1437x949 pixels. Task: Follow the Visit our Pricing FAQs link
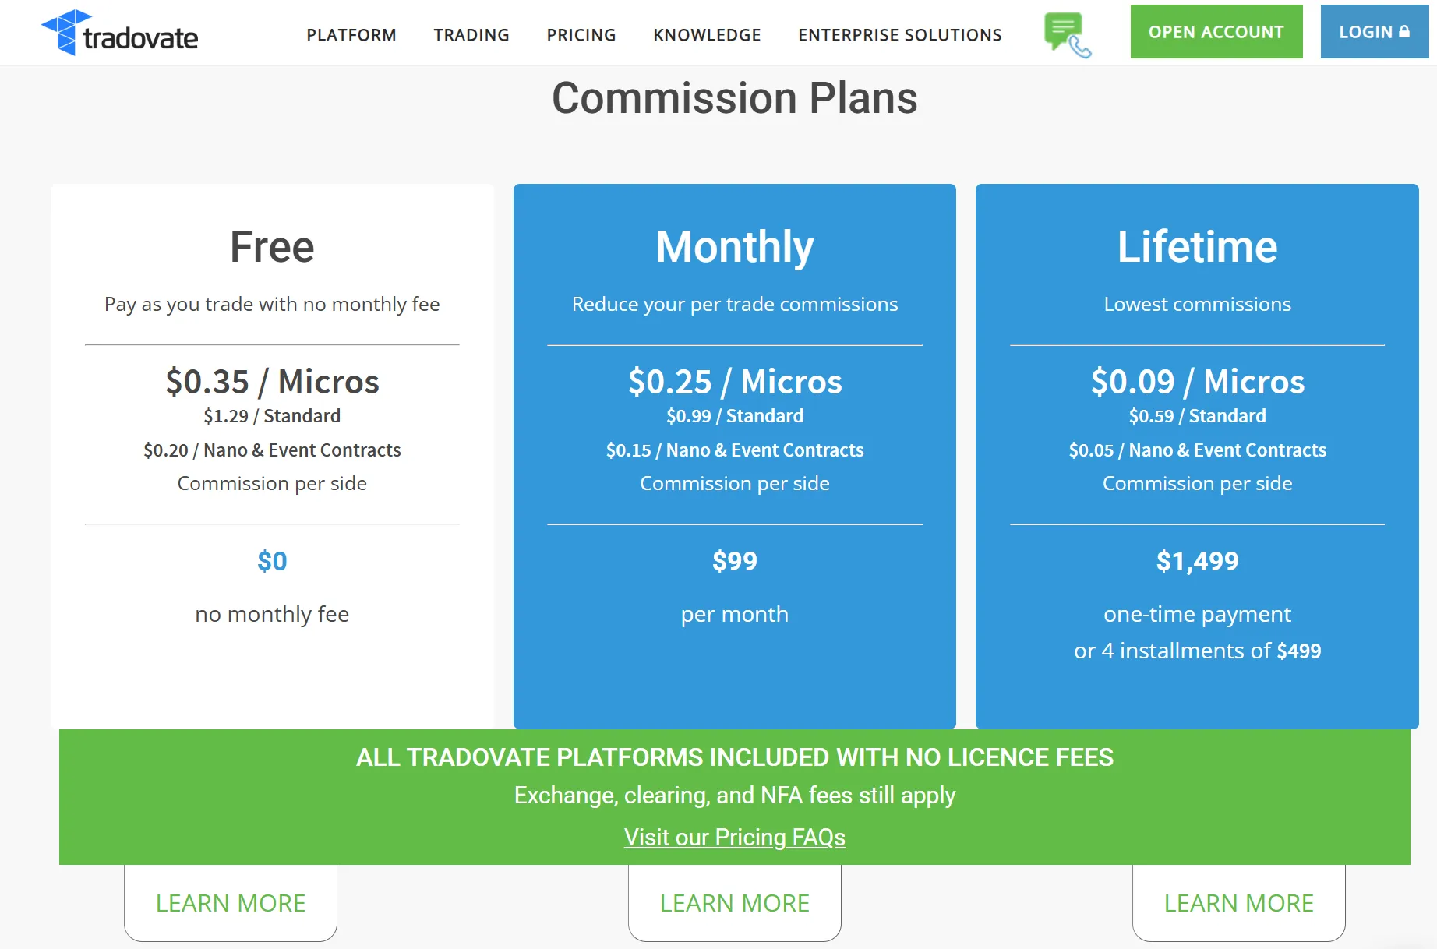tap(735, 837)
